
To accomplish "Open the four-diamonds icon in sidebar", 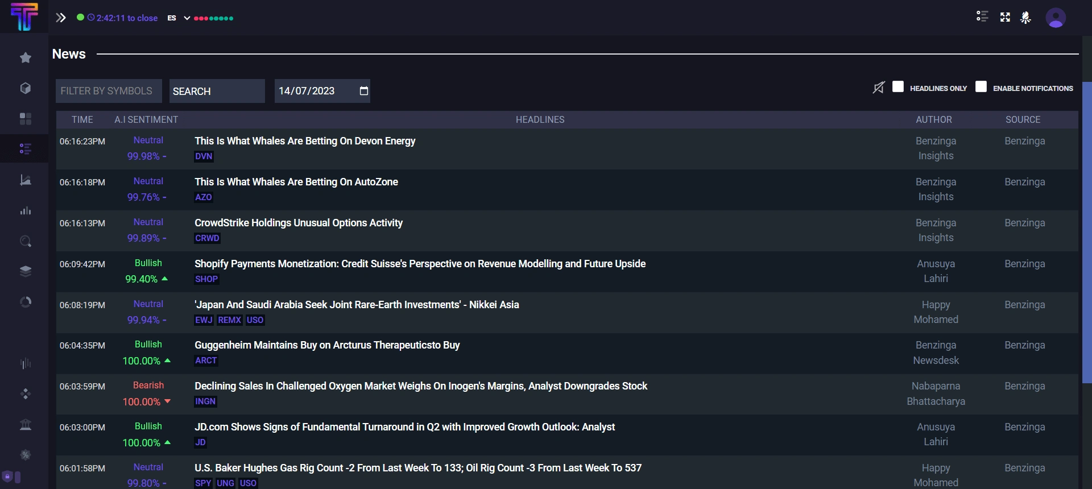I will click(x=25, y=394).
